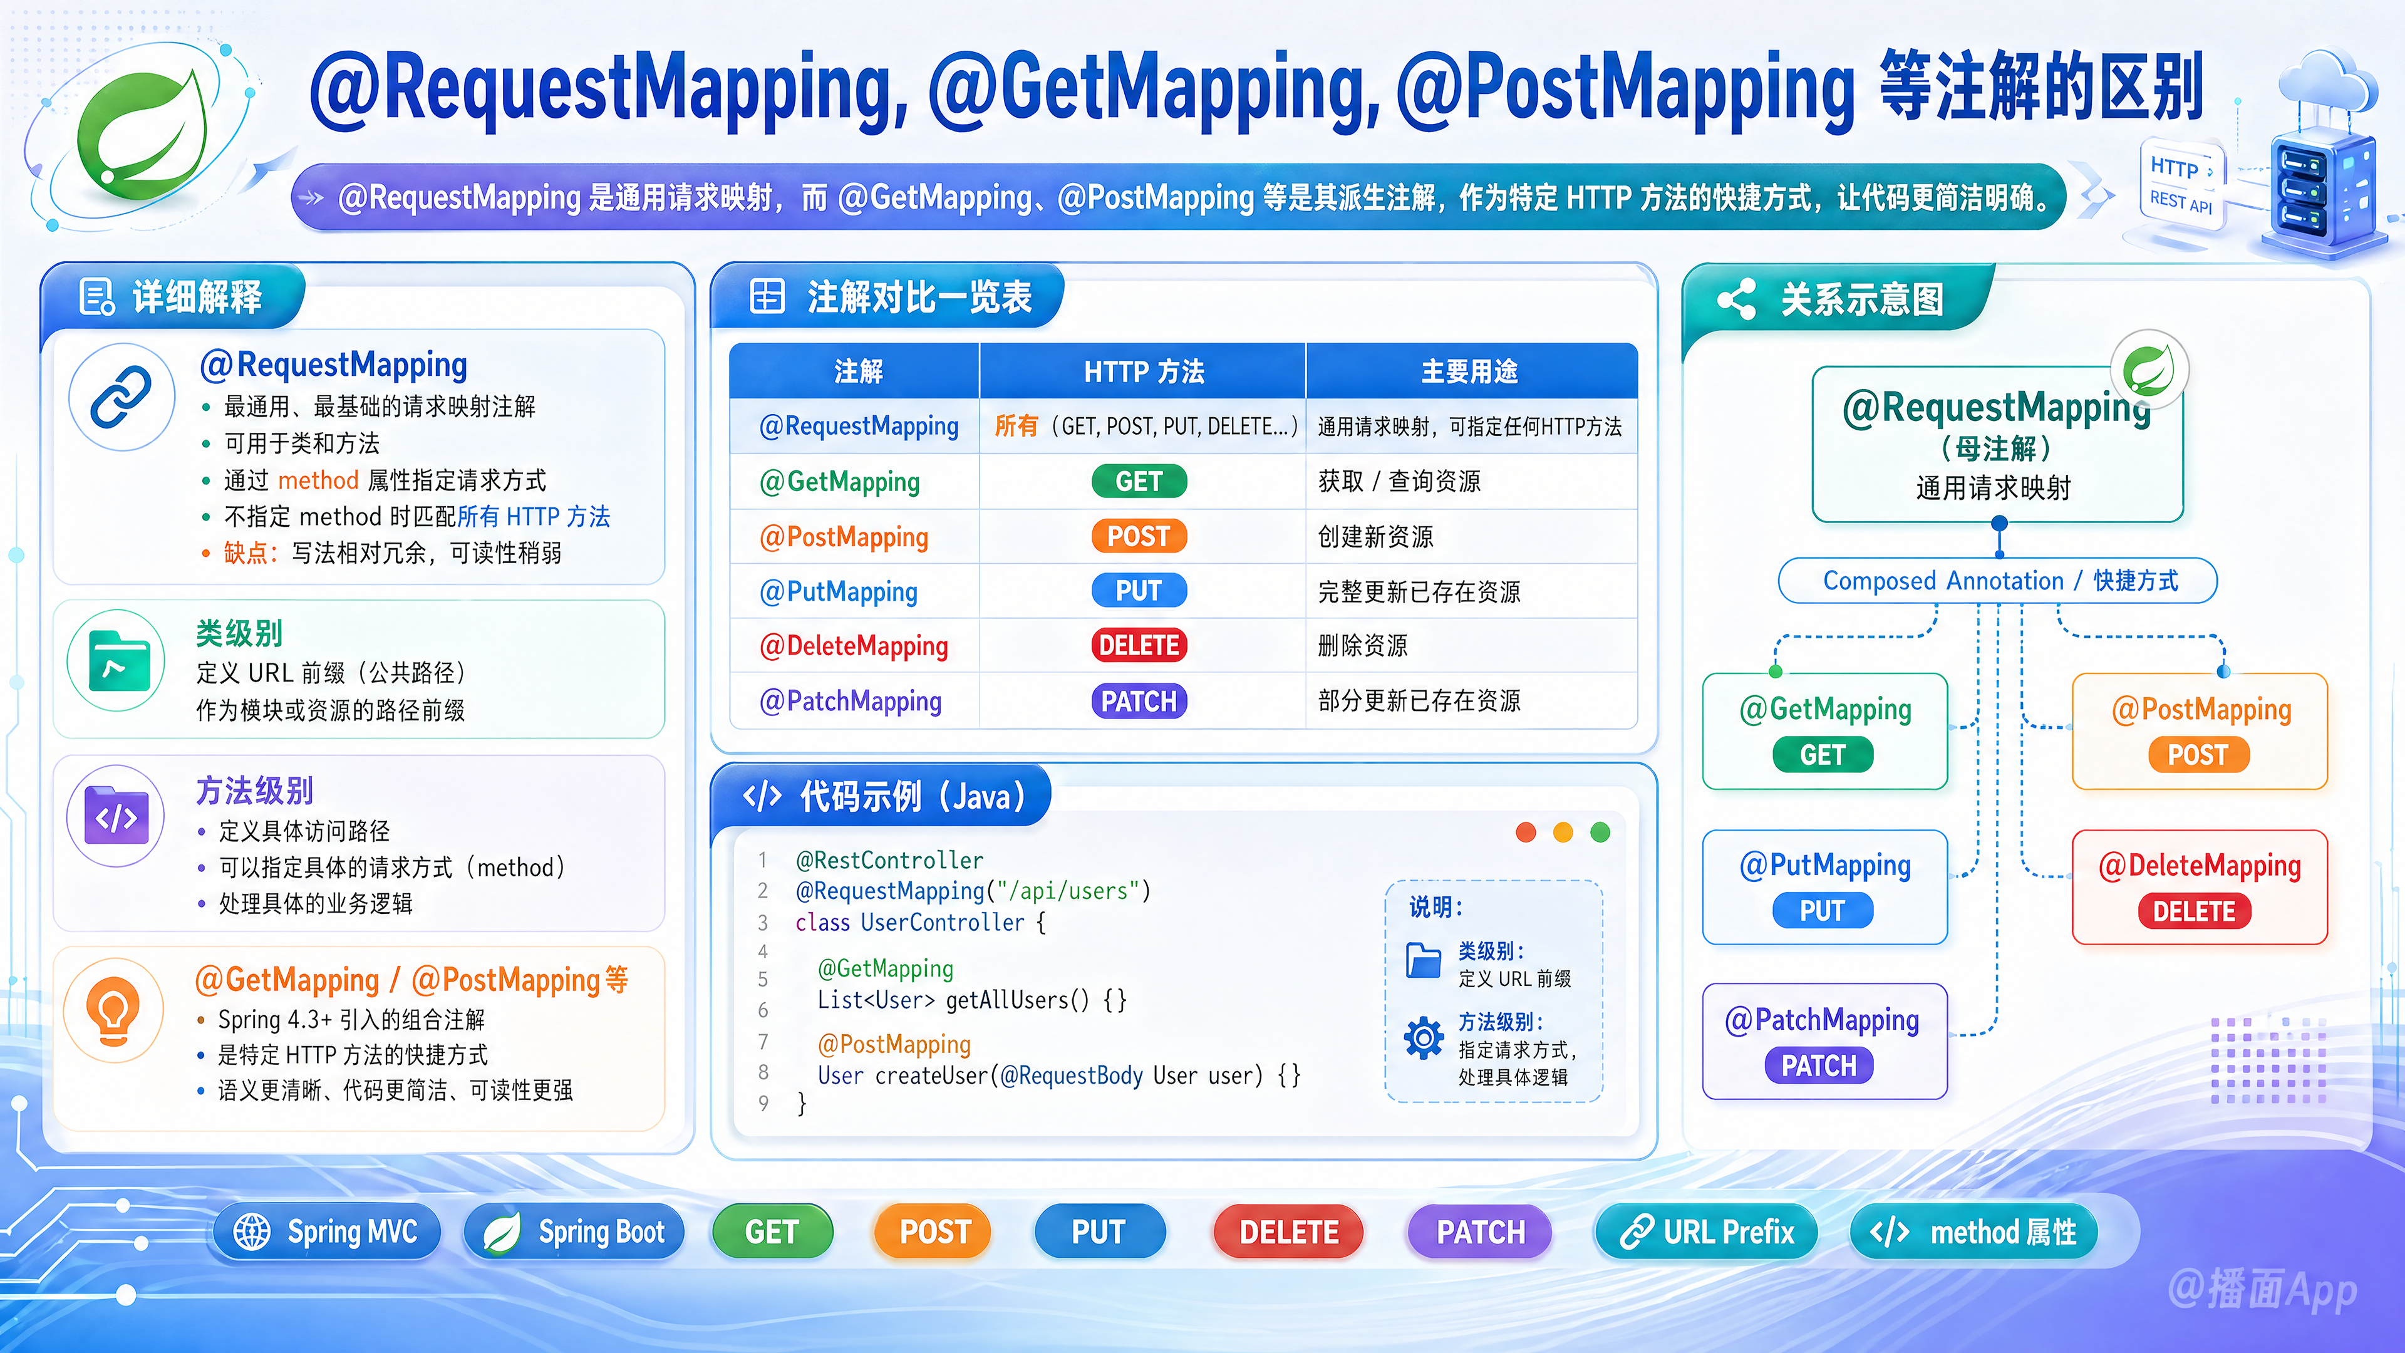Click the GET badge in the @GetMapping diagram box

(x=1823, y=754)
